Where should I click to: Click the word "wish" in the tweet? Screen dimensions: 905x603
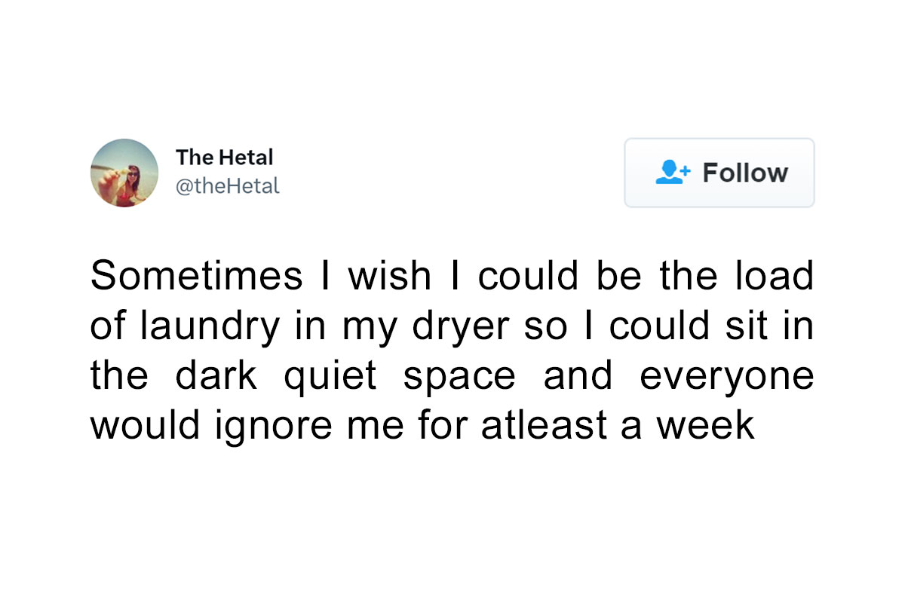pyautogui.click(x=389, y=276)
